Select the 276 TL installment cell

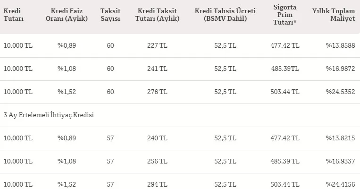coord(157,92)
